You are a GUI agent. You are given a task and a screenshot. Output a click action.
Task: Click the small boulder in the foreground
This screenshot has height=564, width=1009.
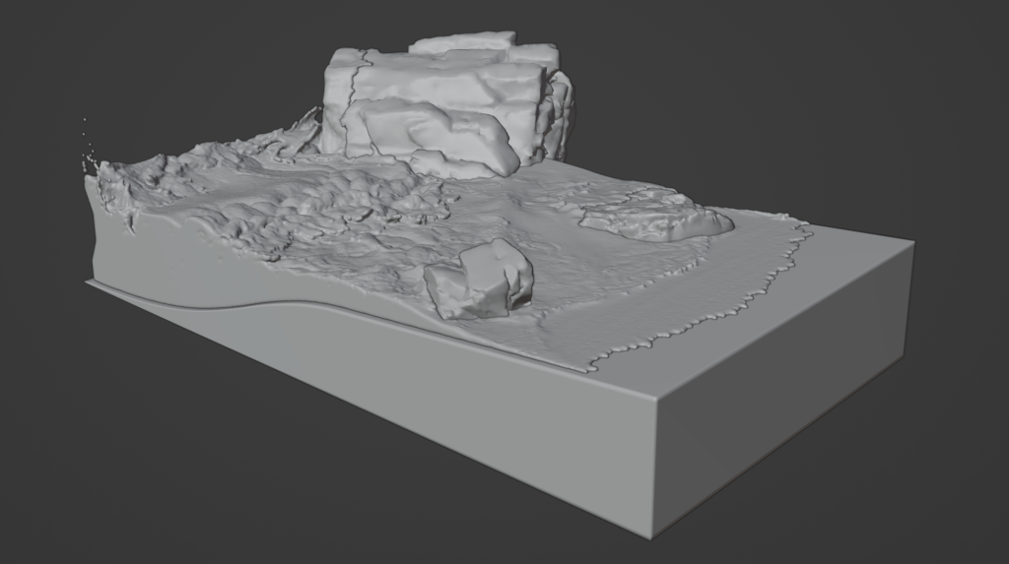tap(480, 280)
